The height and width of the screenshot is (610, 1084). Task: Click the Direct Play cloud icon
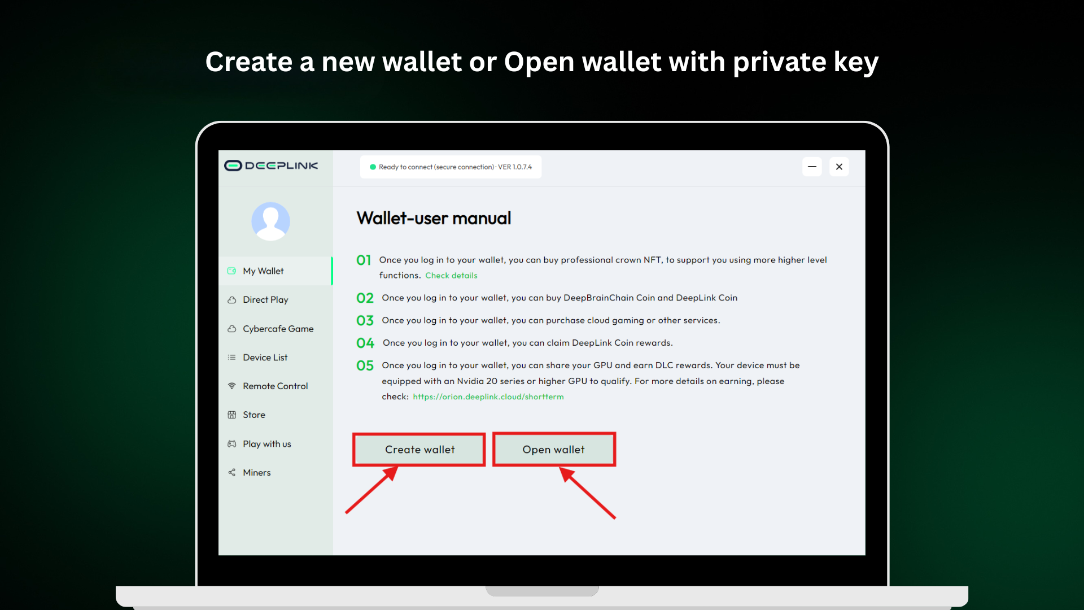tap(231, 300)
